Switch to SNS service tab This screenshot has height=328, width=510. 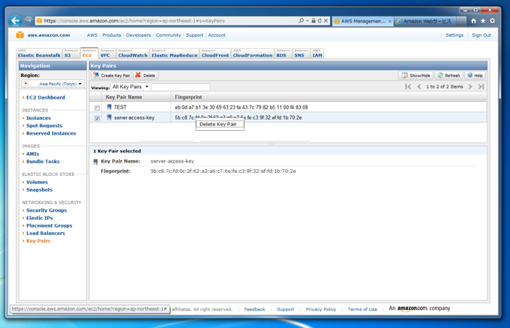click(x=301, y=53)
